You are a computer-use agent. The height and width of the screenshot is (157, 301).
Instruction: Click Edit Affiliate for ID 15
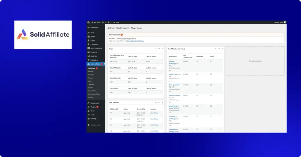(154, 125)
